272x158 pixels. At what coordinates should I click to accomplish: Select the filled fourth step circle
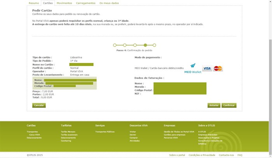145,45
